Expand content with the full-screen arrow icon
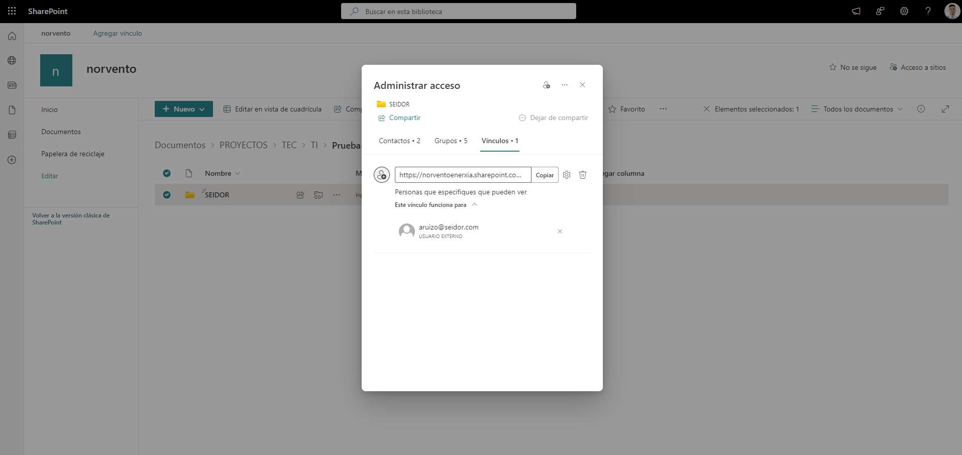Image resolution: width=962 pixels, height=455 pixels. pyautogui.click(x=945, y=109)
